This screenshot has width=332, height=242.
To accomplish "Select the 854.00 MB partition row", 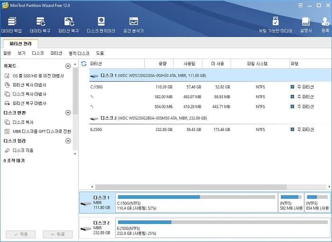I will [211, 107].
